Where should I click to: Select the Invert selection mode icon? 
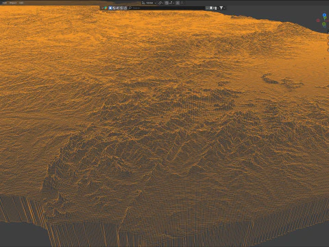[x=121, y=8]
